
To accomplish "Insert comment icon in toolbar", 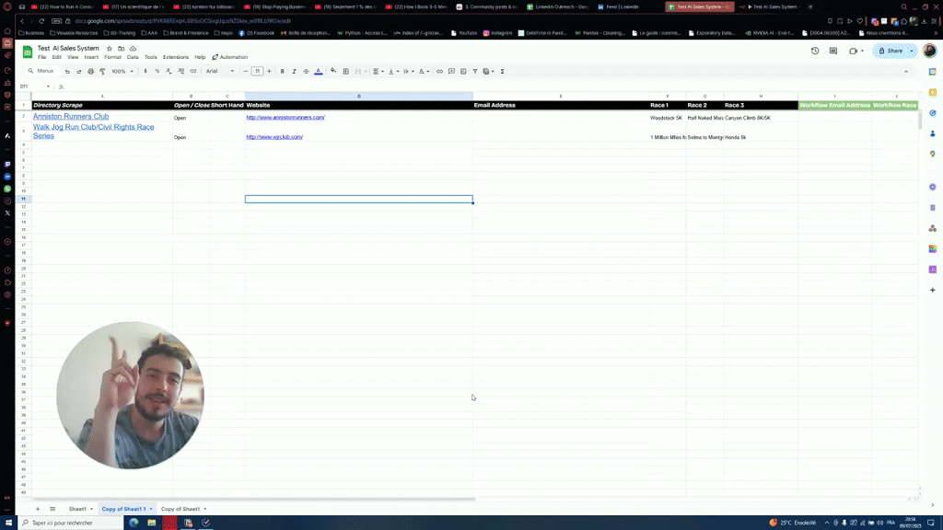I will tap(451, 72).
